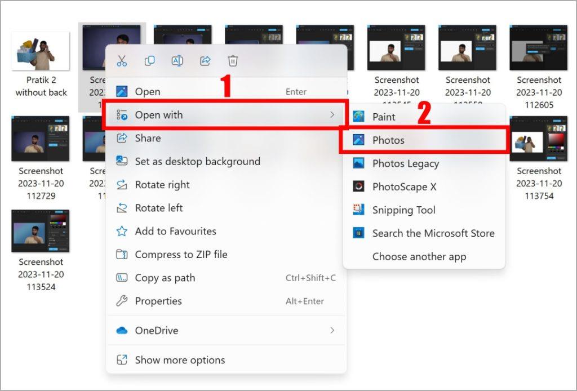This screenshot has height=391, width=577.
Task: Click the PhotoScape X app icon
Action: coord(358,186)
